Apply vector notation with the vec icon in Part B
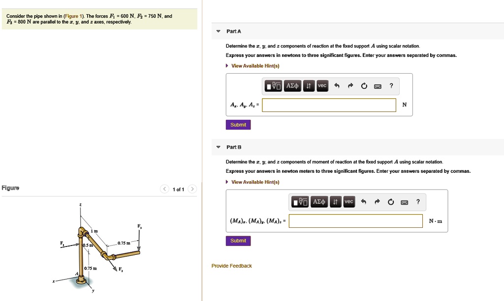Image resolution: width=504 pixels, height=301 pixels. (348, 201)
